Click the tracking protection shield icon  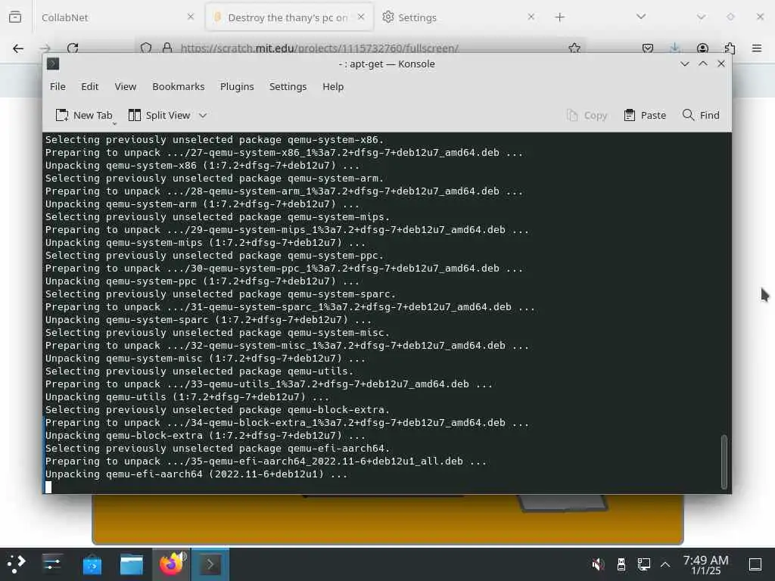pos(146,48)
